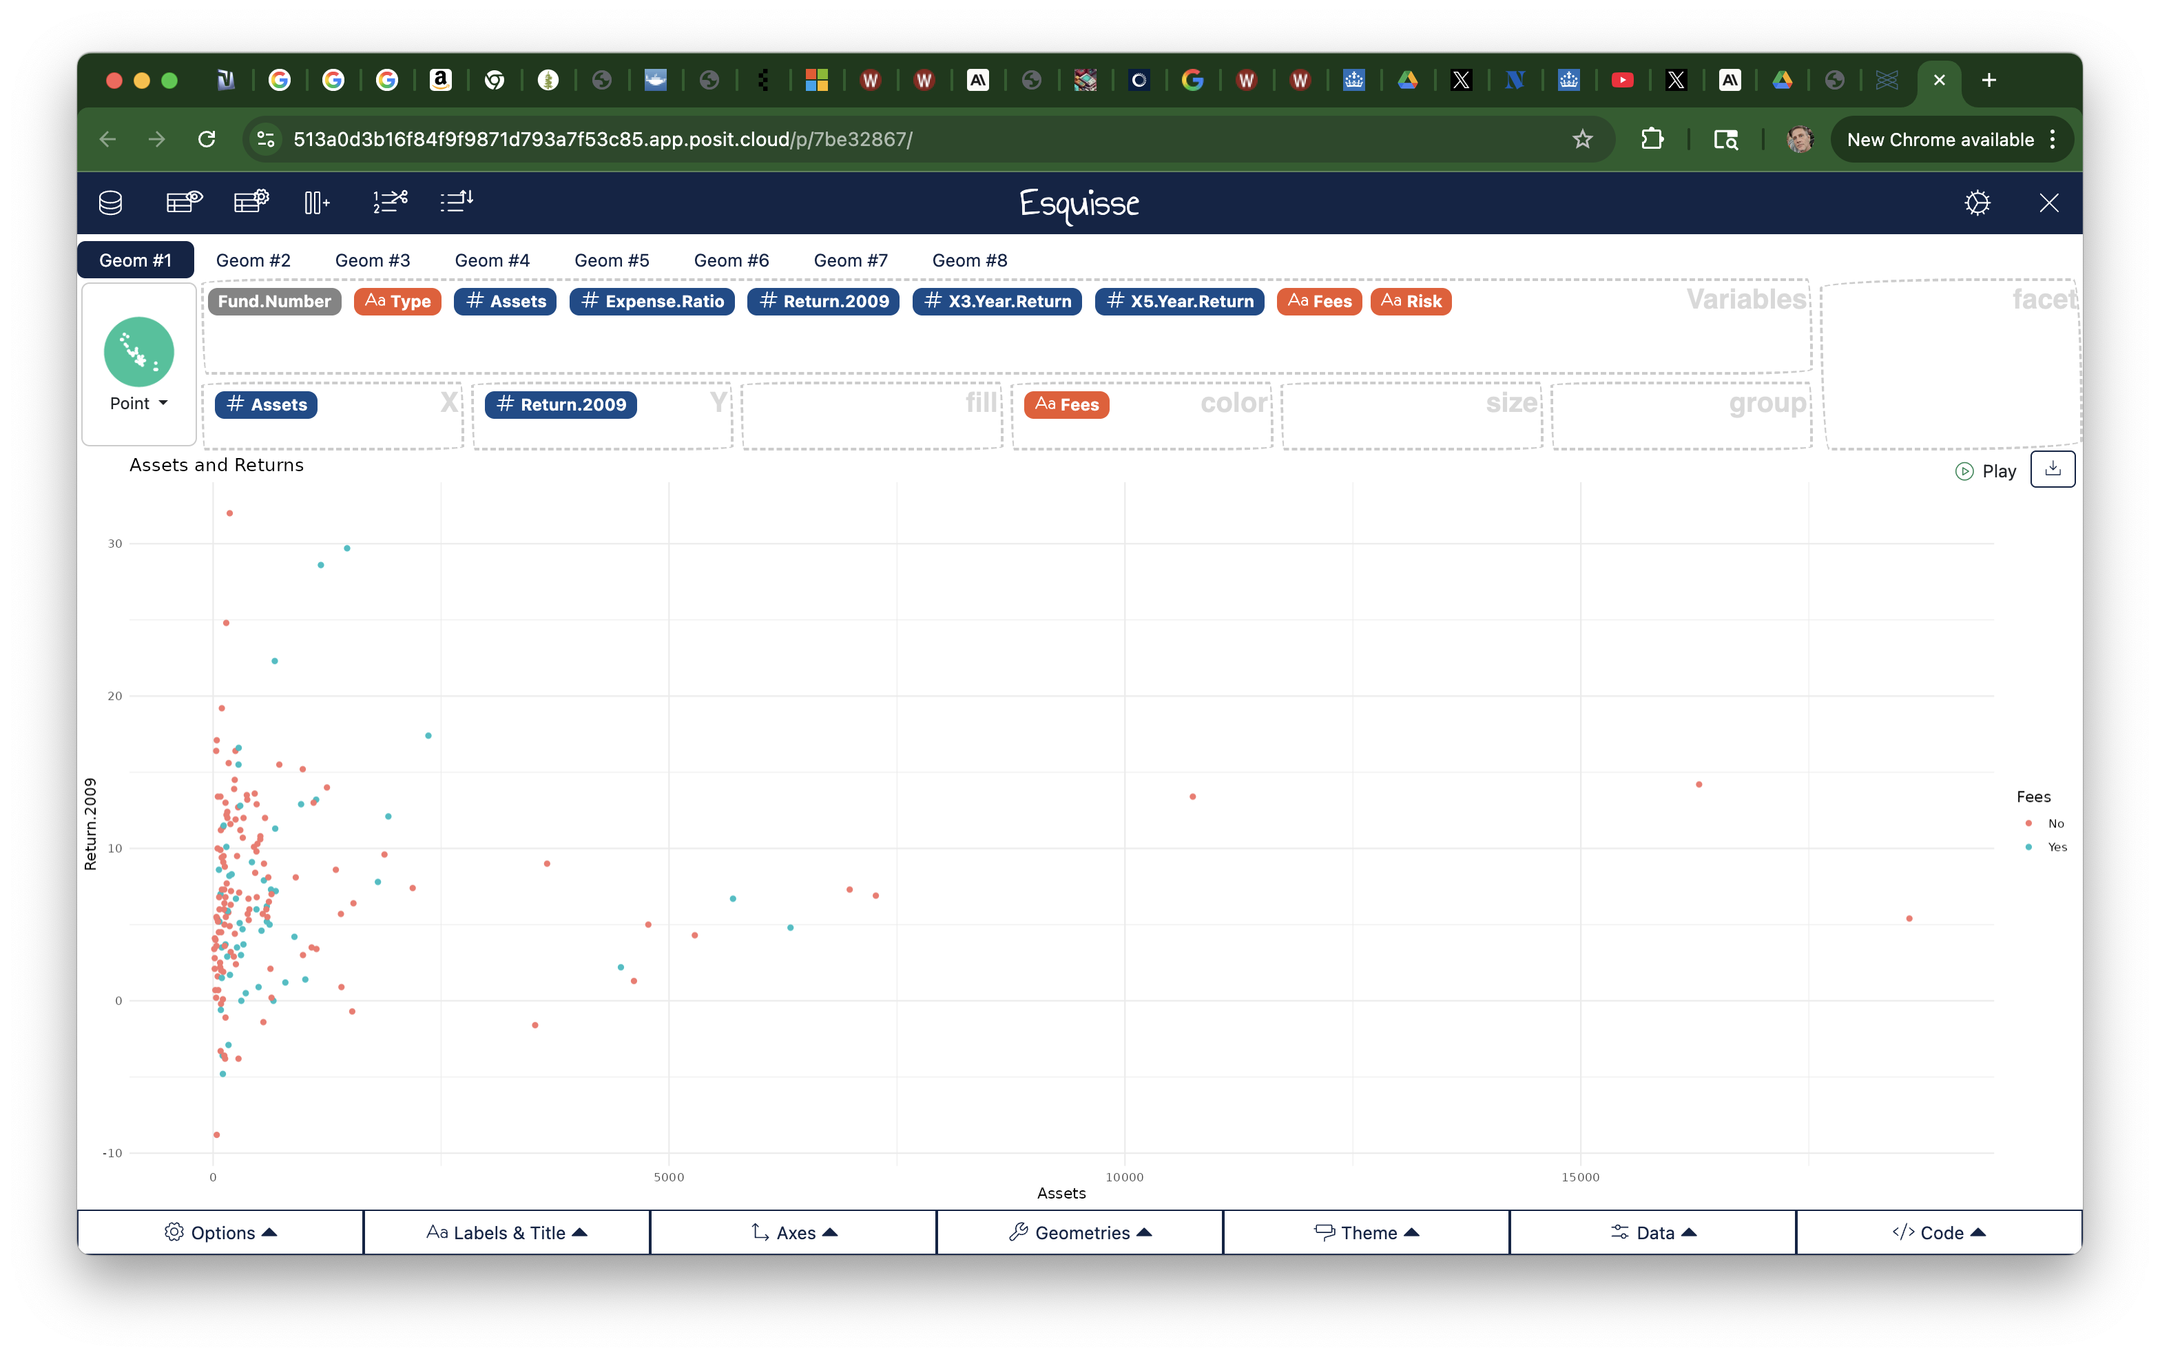This screenshot has width=2160, height=1357.
Task: Click the reorder factor levels icon
Action: tap(457, 202)
